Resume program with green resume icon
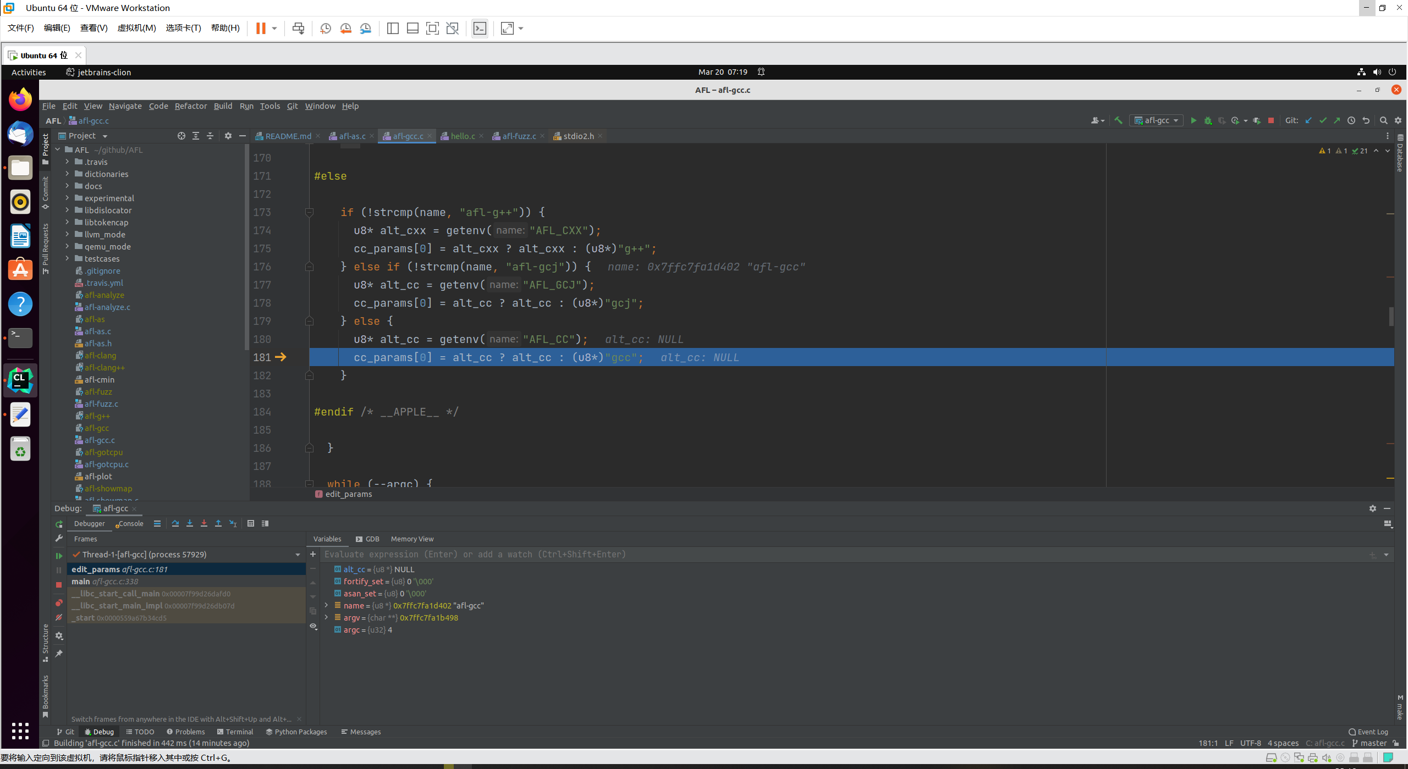This screenshot has height=769, width=1408. [x=59, y=556]
